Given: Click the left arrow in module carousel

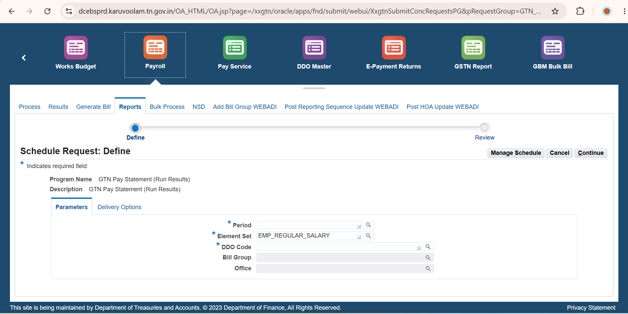Looking at the screenshot, I should (24, 58).
